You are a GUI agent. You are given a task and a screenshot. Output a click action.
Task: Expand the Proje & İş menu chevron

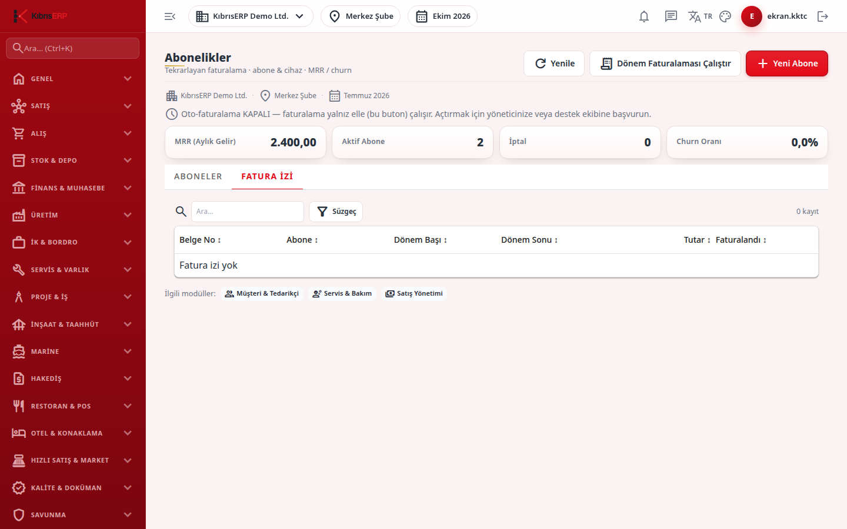[x=128, y=297]
